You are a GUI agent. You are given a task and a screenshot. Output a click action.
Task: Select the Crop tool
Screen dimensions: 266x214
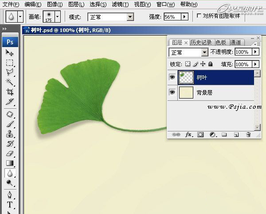[9, 92]
